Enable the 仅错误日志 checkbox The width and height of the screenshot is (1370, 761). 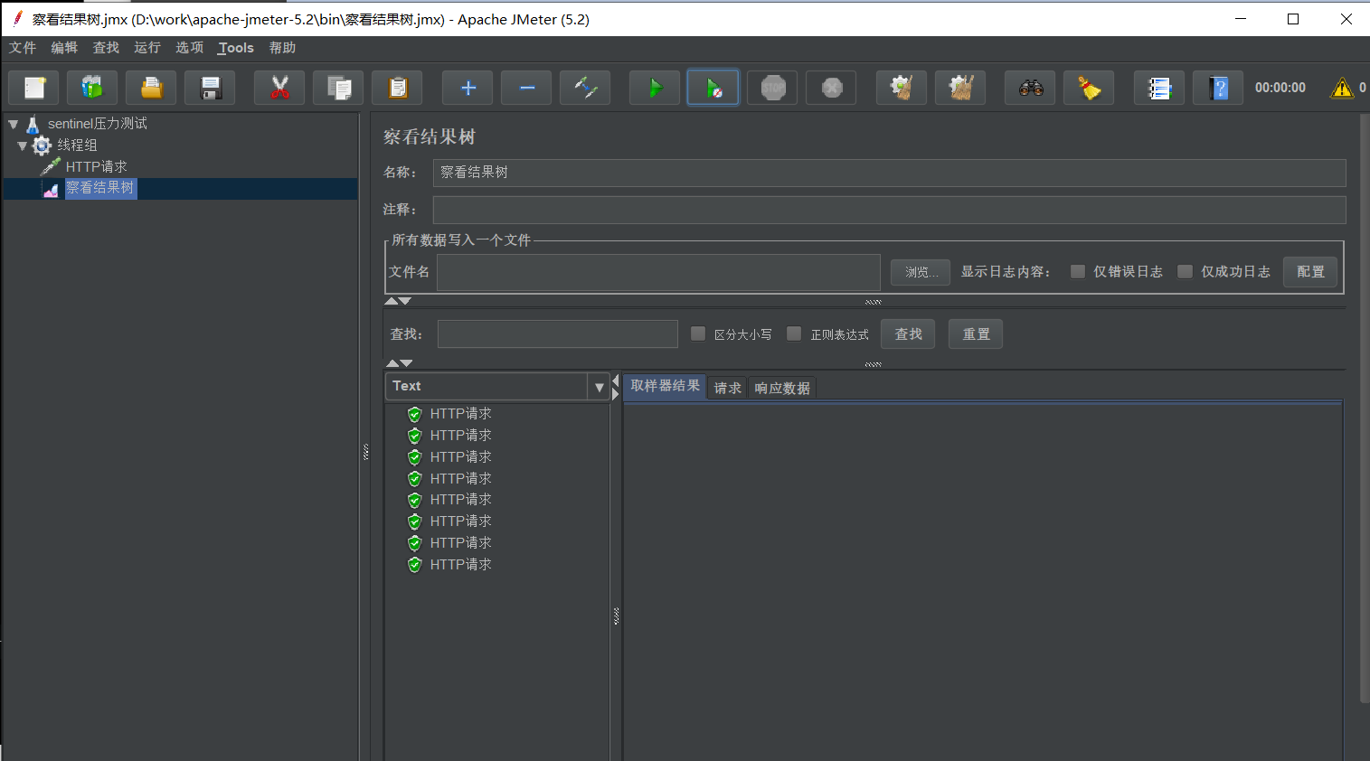1078,271
